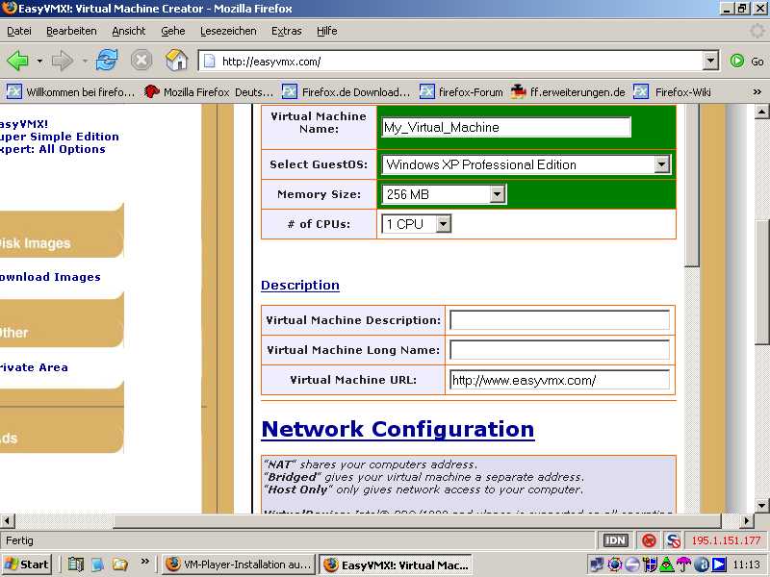Click the blue play-arrow tray icon

pos(718,564)
